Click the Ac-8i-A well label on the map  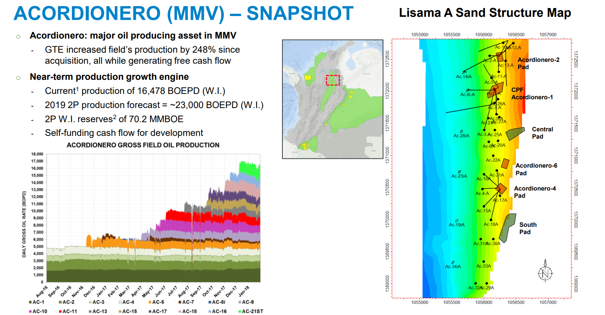coord(468,95)
